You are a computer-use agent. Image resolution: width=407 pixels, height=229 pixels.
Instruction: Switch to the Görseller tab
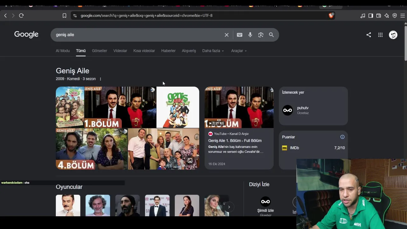pyautogui.click(x=100, y=51)
